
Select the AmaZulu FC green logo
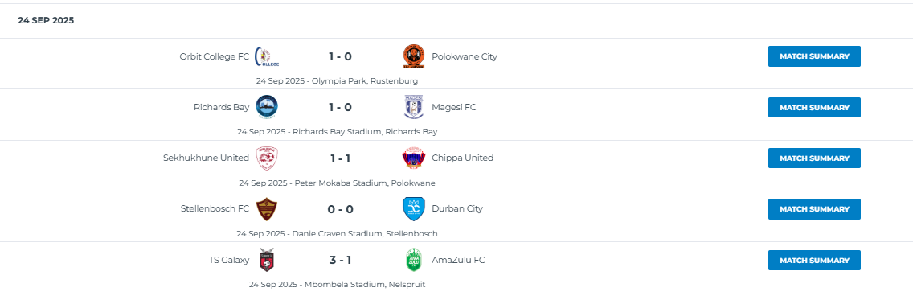pyautogui.click(x=413, y=260)
